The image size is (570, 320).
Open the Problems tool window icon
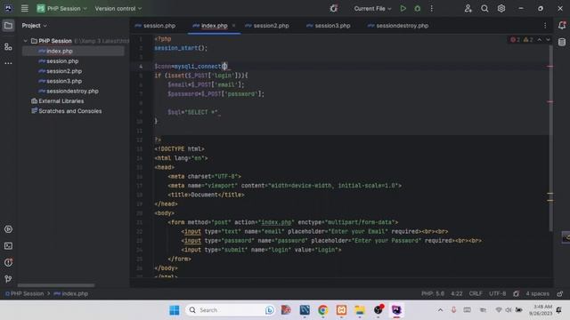coord(8,262)
